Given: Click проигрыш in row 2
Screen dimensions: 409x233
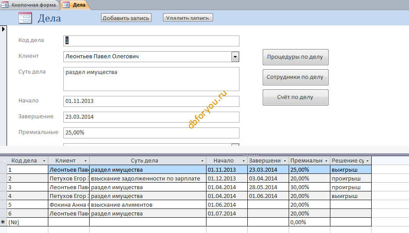Looking at the screenshot, I should point(351,178).
